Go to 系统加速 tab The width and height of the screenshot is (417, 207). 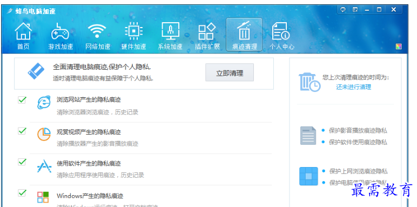(x=170, y=36)
